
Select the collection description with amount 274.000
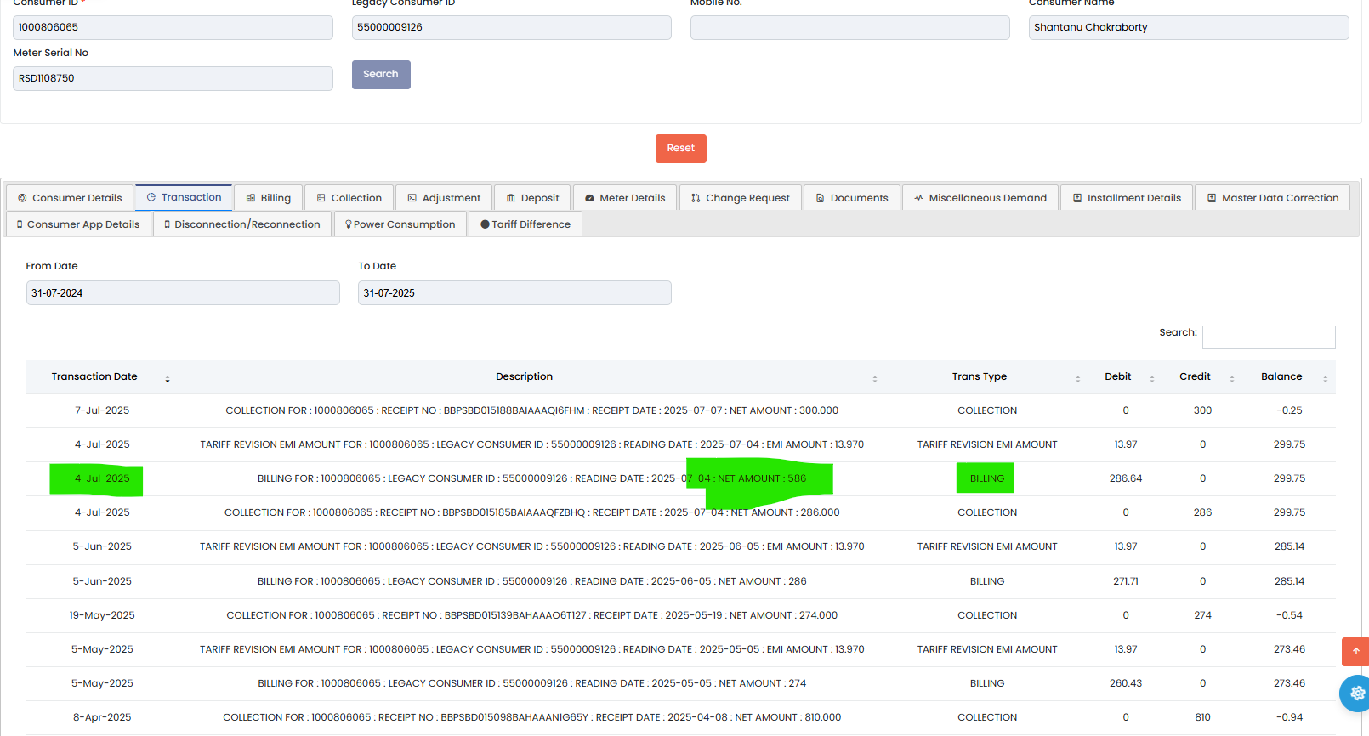[532, 615]
